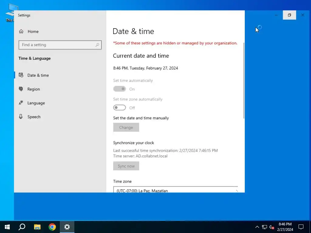Open the Time zone dropdown

pos(176,190)
